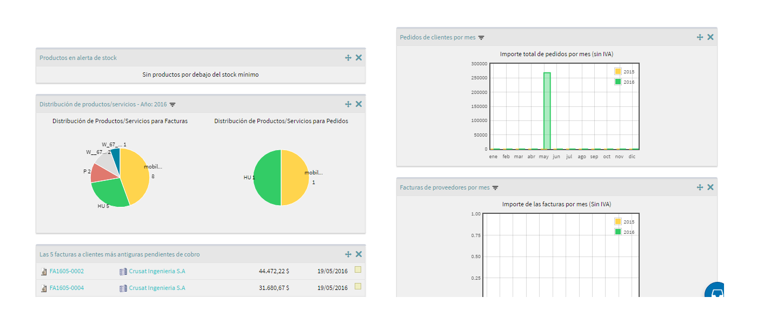
Task: Open Crusat Ingenieria S.A for invoice FA1605-0002
Action: pyautogui.click(x=157, y=271)
